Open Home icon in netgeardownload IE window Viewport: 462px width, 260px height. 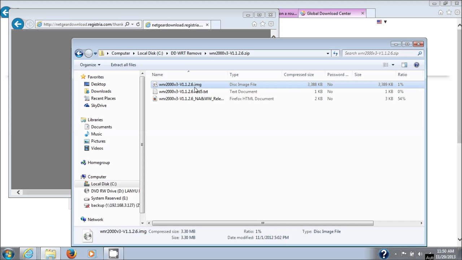tap(254, 24)
